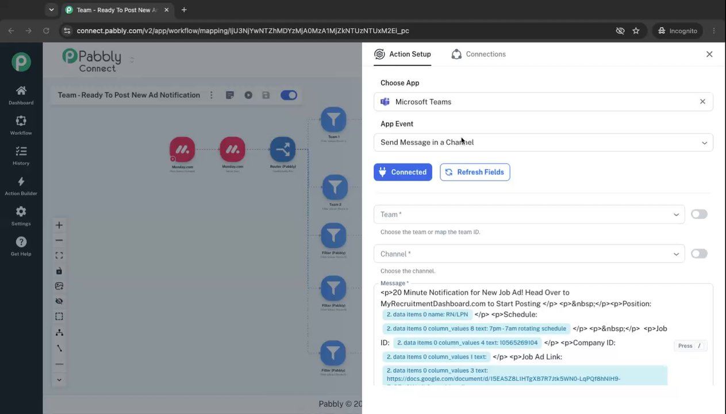Switch to the Action Setup tab
Screen dimensions: 726x414
[x=402, y=54]
